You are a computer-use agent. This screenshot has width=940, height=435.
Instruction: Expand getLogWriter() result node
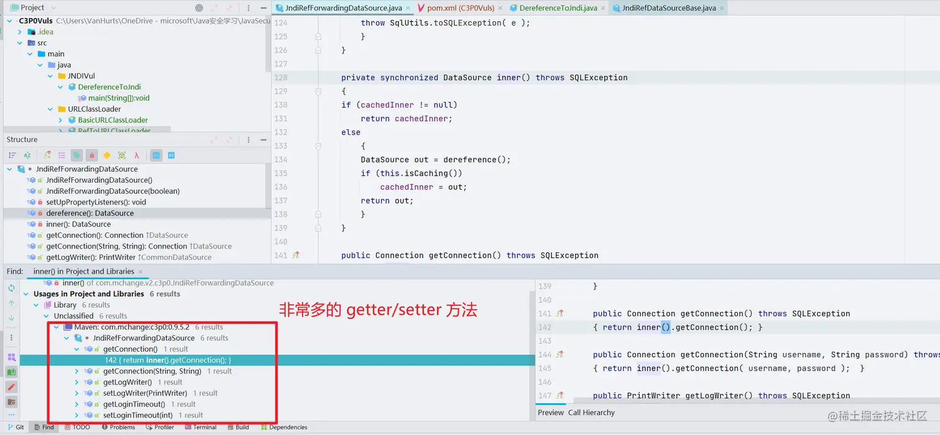point(76,382)
